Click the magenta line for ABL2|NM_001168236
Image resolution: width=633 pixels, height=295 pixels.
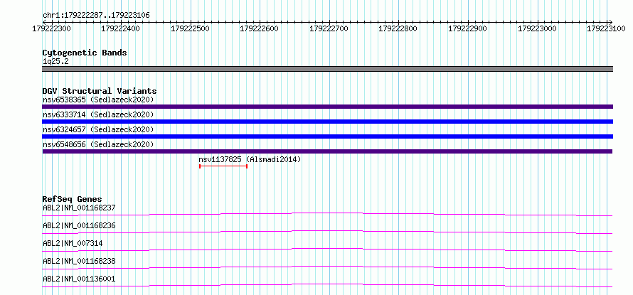[327, 232]
